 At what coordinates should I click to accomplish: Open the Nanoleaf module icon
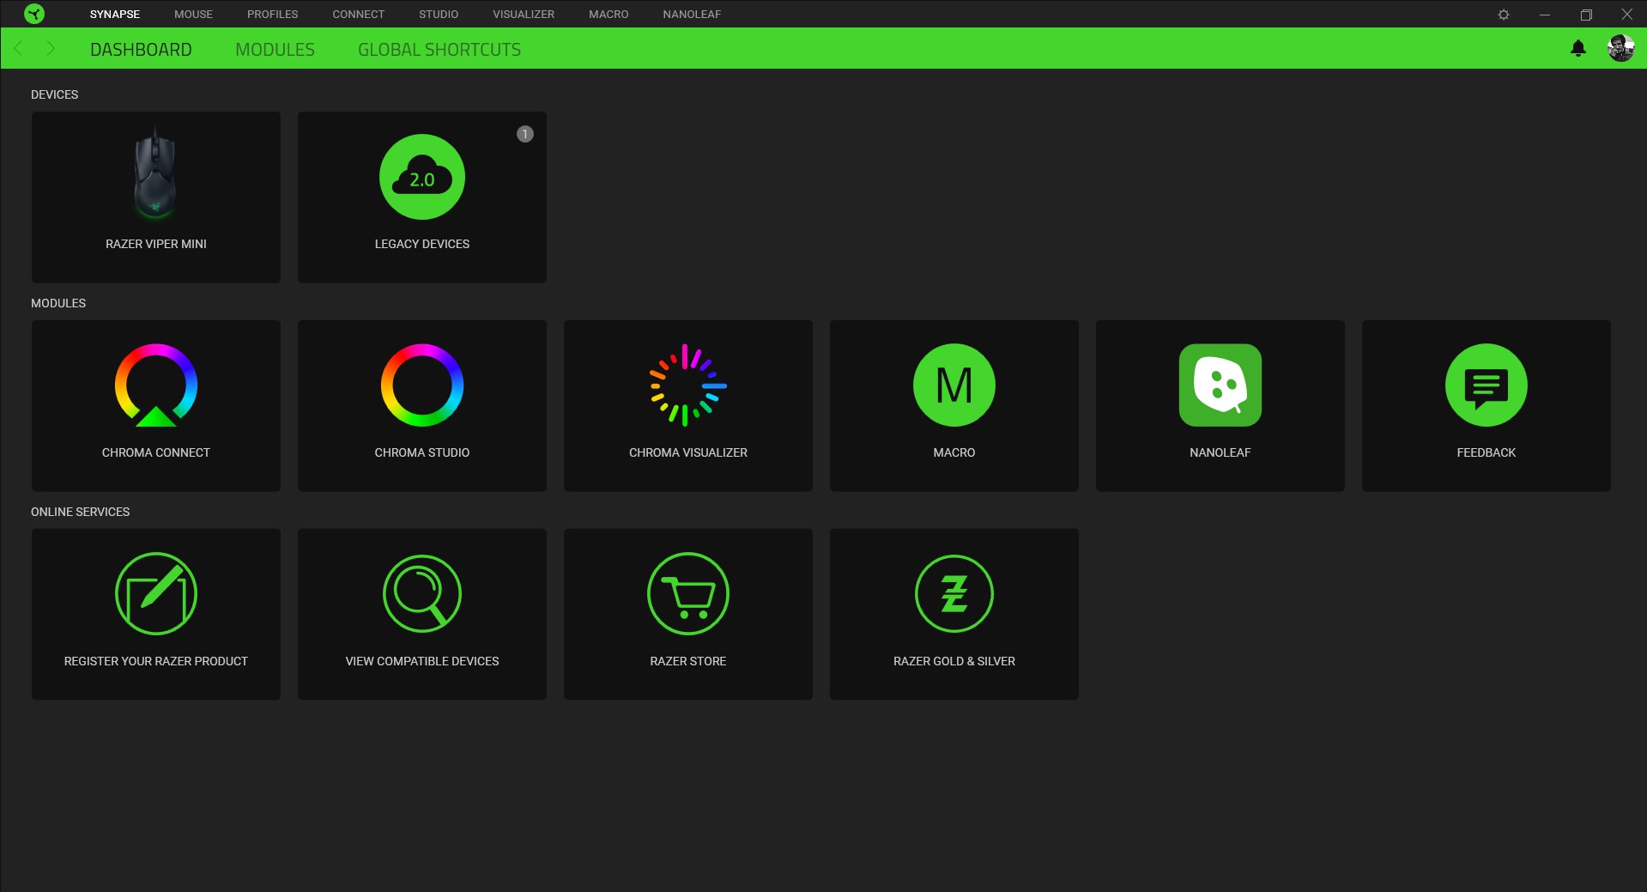pos(1220,385)
